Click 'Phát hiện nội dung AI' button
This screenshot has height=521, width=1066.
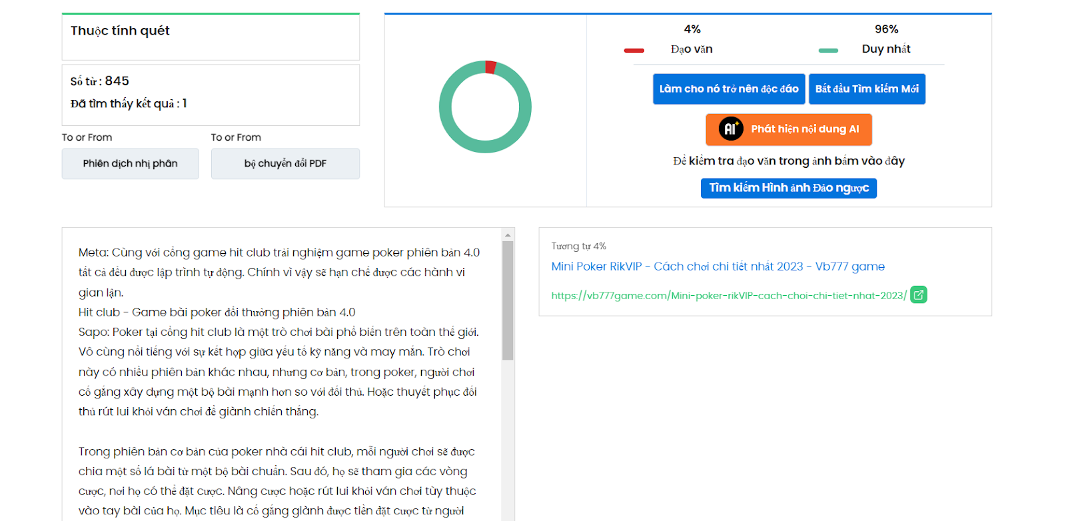tap(789, 129)
